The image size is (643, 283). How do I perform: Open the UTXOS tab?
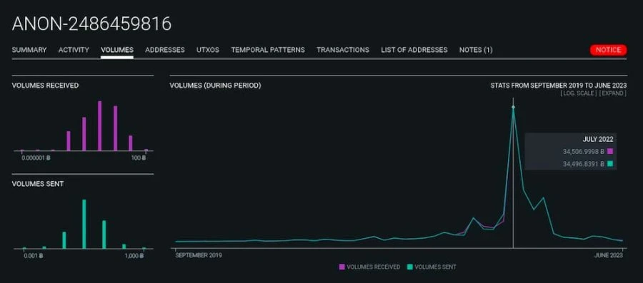[x=208, y=50]
